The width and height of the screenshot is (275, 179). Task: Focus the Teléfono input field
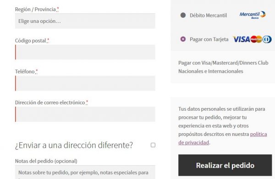85,83
